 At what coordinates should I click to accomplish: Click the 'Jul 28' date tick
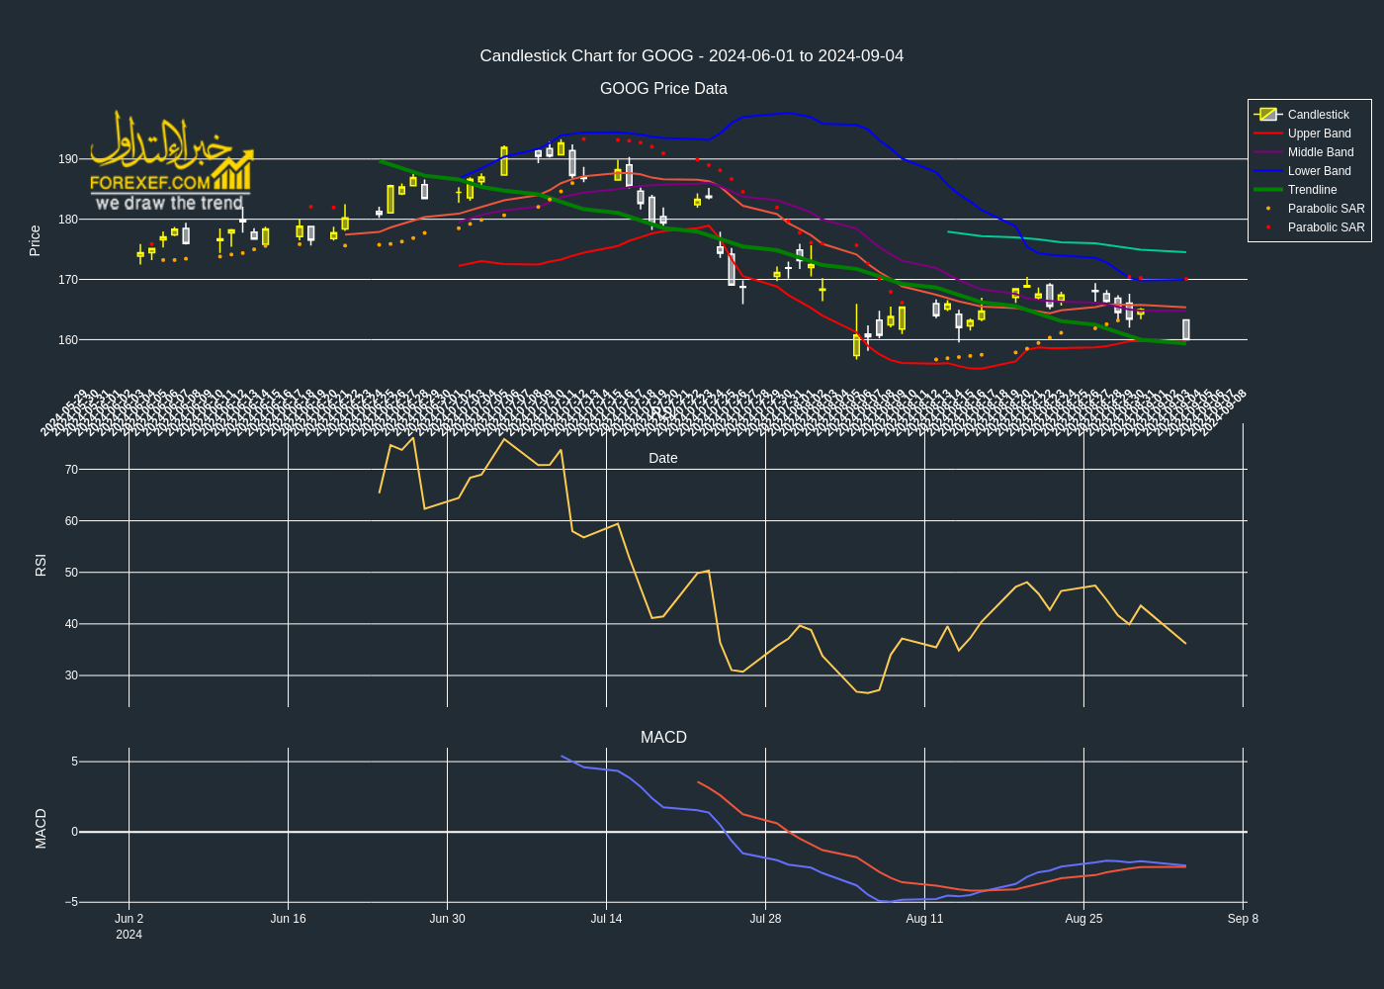pos(765,919)
